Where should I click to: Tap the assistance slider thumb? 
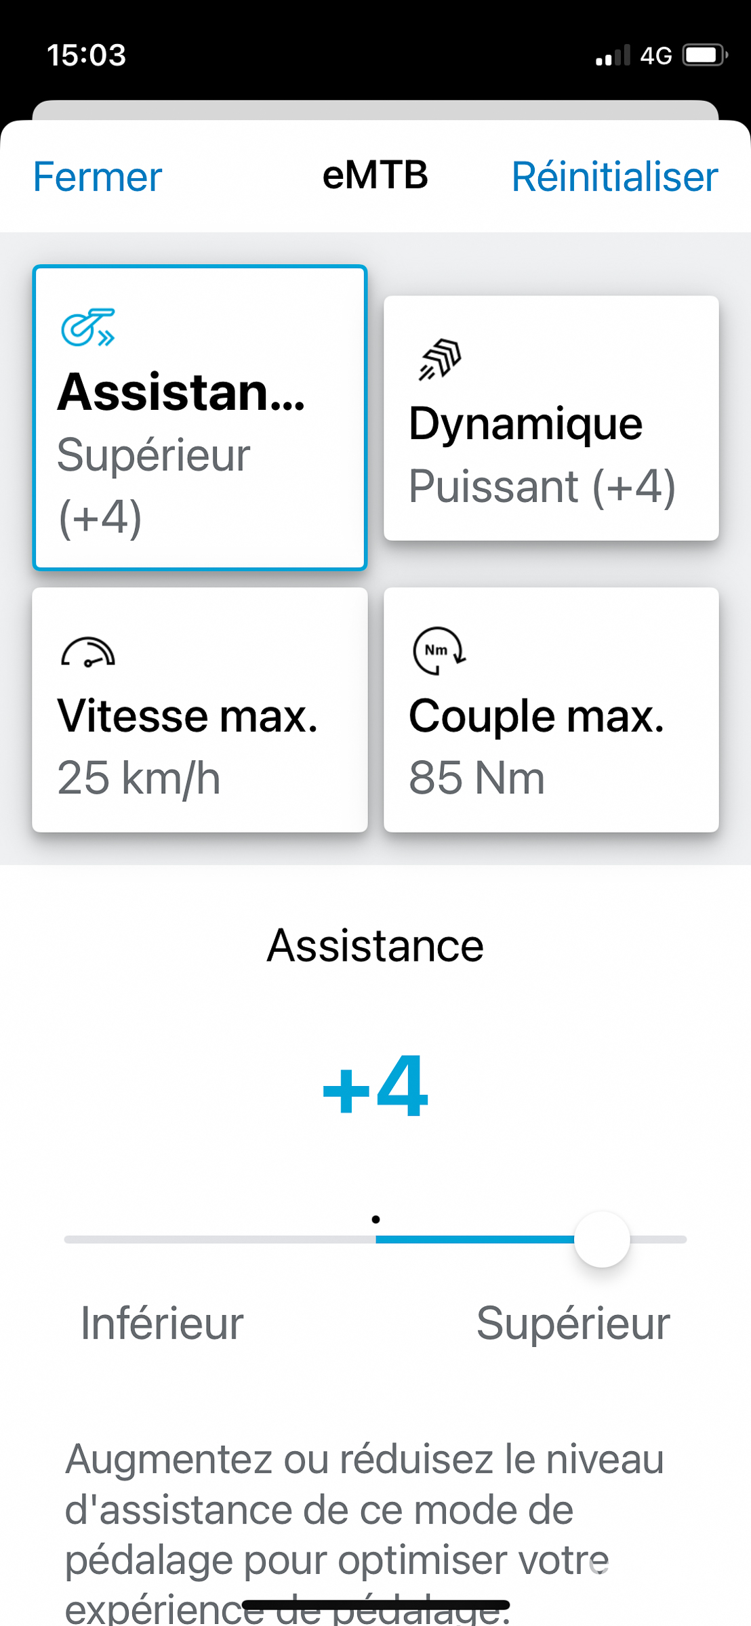pyautogui.click(x=602, y=1239)
